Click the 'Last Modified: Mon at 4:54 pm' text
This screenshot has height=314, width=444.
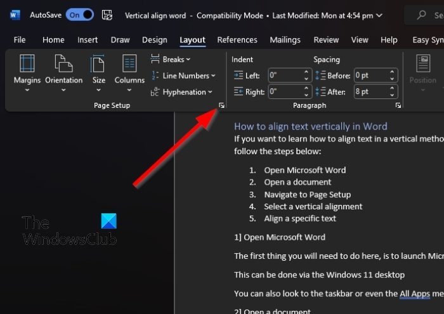click(x=322, y=16)
